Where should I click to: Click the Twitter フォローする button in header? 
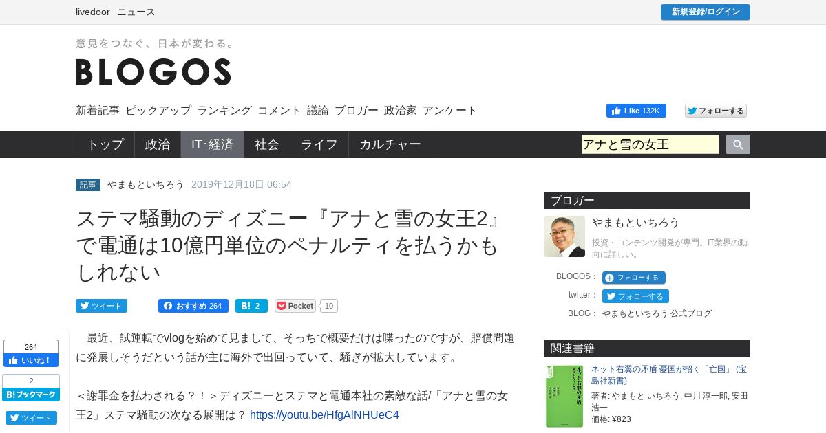click(716, 111)
